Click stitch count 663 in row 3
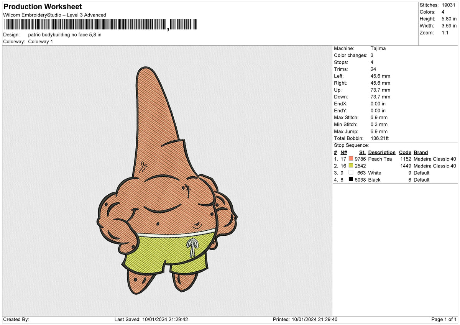Image resolution: width=460 pixels, height=325 pixels. [361, 172]
